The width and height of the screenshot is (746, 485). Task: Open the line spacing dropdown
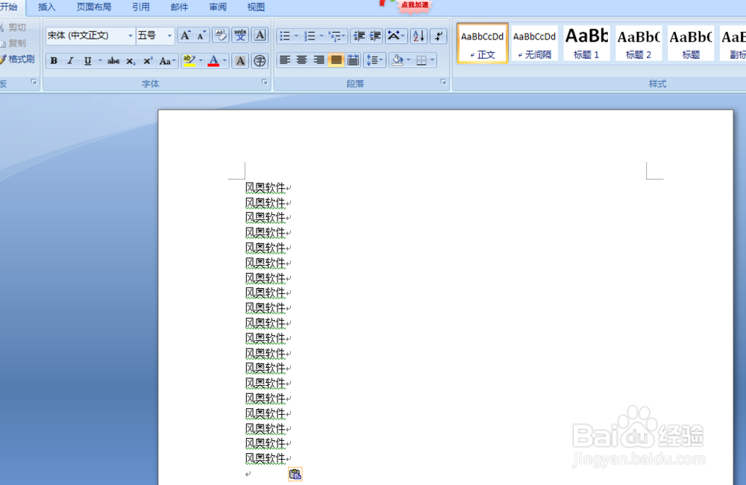click(x=375, y=60)
